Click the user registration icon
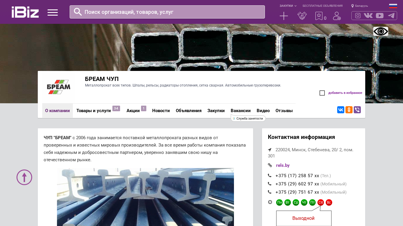The width and height of the screenshot is (403, 226). pos(337,16)
